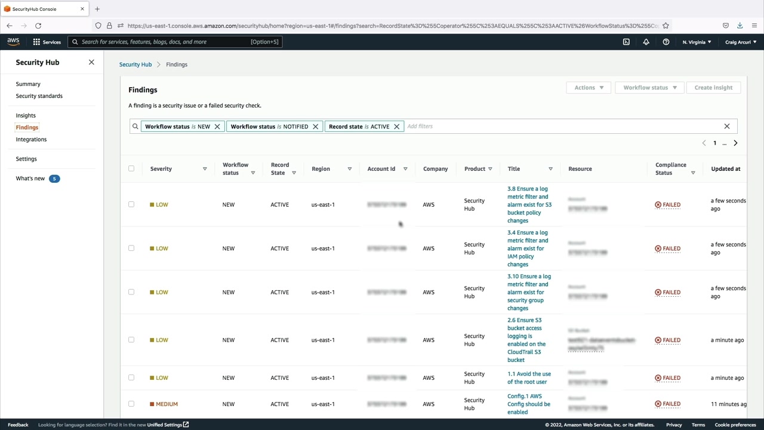Open the 3.8 S3 bucket policy changes finding
Image resolution: width=764 pixels, height=430 pixels.
point(529,205)
